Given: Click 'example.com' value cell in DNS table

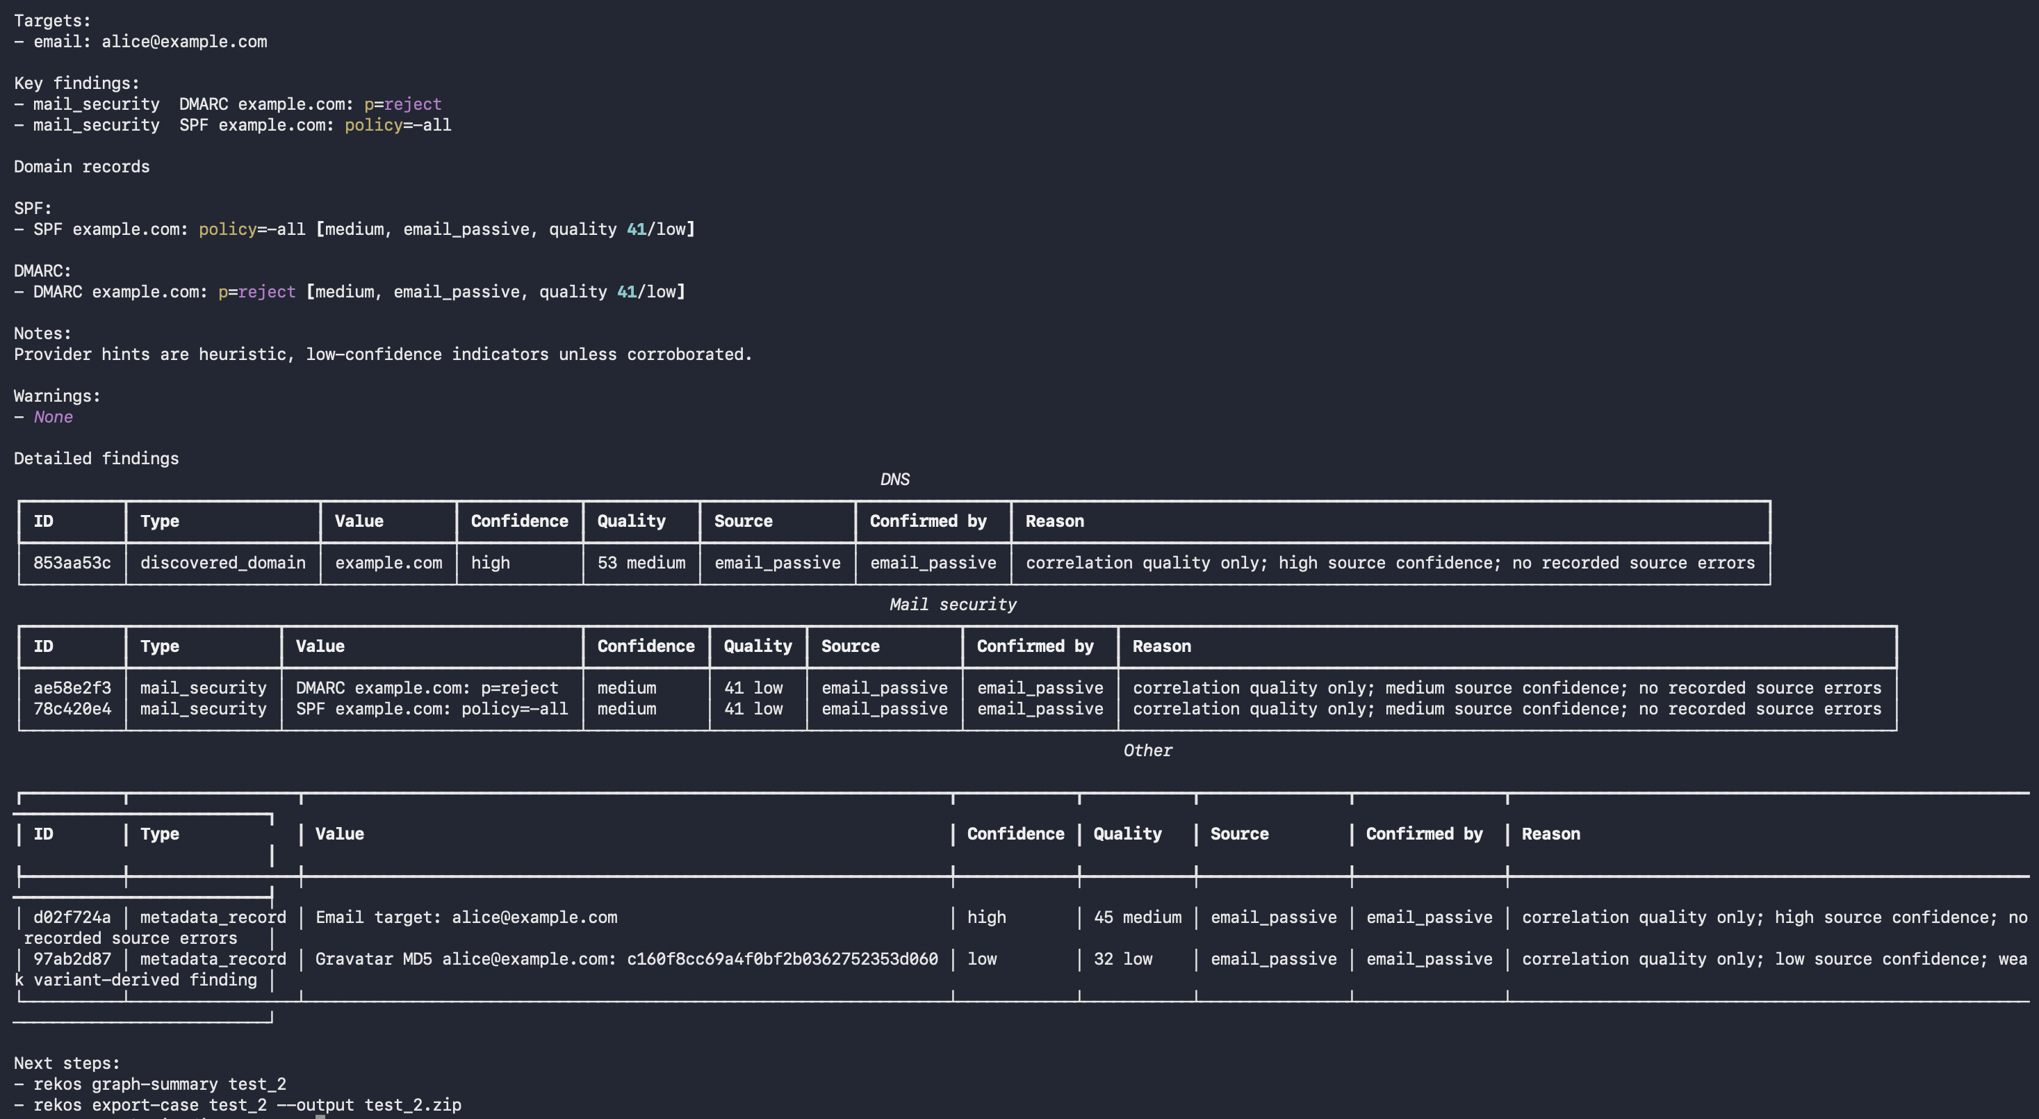Looking at the screenshot, I should point(388,563).
